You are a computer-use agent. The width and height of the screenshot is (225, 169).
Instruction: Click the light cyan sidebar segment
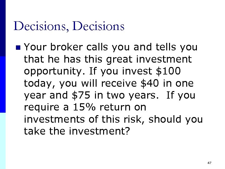coord(2,141)
